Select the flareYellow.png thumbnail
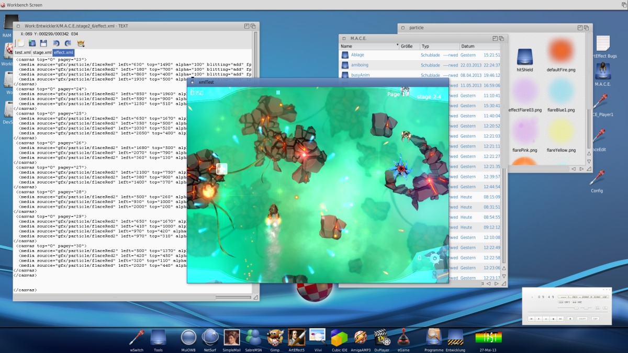This screenshot has height=353, width=628. (x=561, y=132)
